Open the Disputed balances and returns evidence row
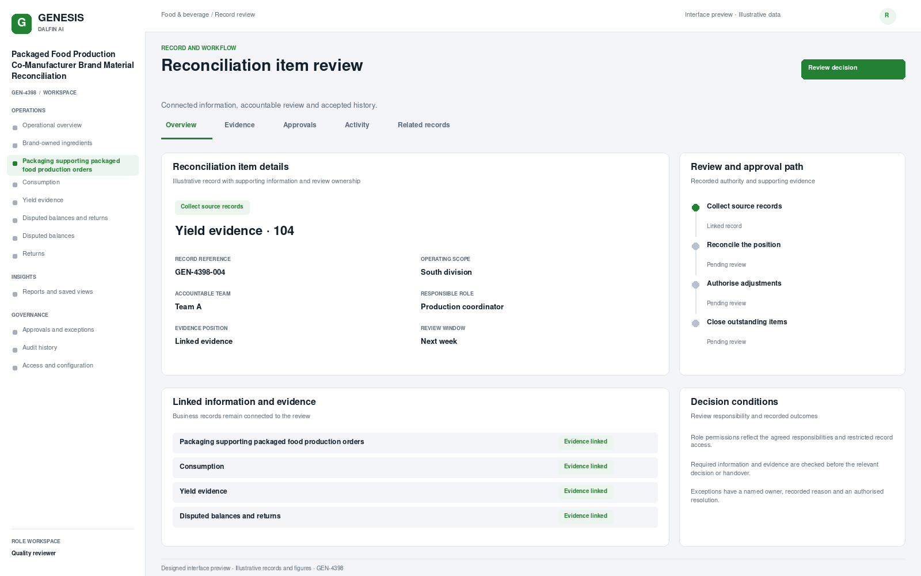Viewport: 921px width, 576px height. [415, 517]
